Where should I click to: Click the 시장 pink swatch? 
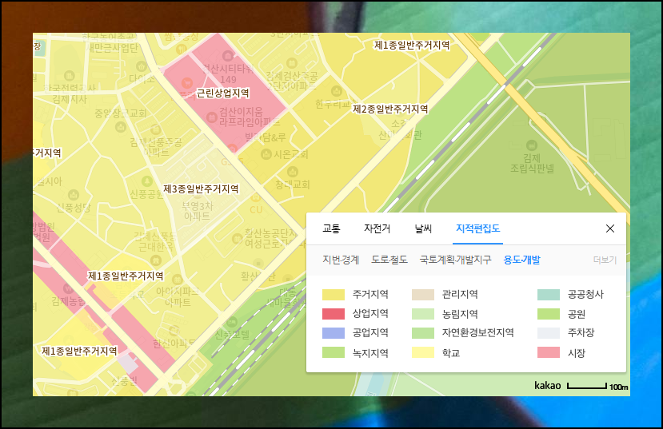(x=549, y=352)
